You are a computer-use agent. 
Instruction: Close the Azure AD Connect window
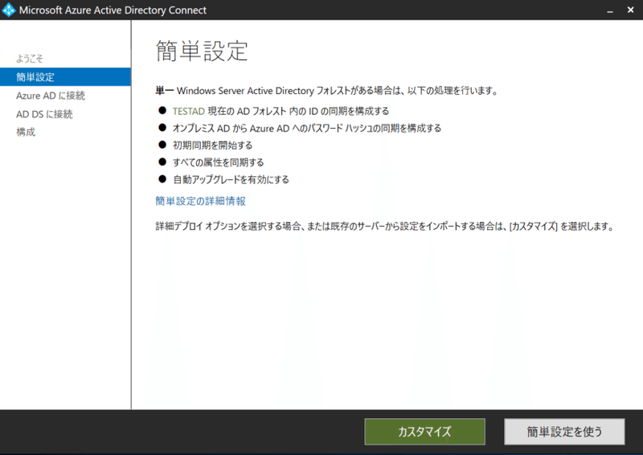631,10
